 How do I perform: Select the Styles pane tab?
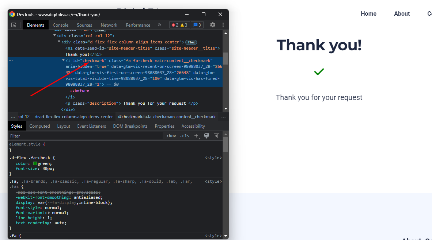tap(16, 126)
